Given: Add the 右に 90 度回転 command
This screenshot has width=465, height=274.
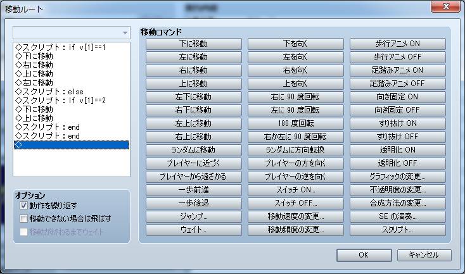Looking at the screenshot, I should pyautogui.click(x=296, y=97).
